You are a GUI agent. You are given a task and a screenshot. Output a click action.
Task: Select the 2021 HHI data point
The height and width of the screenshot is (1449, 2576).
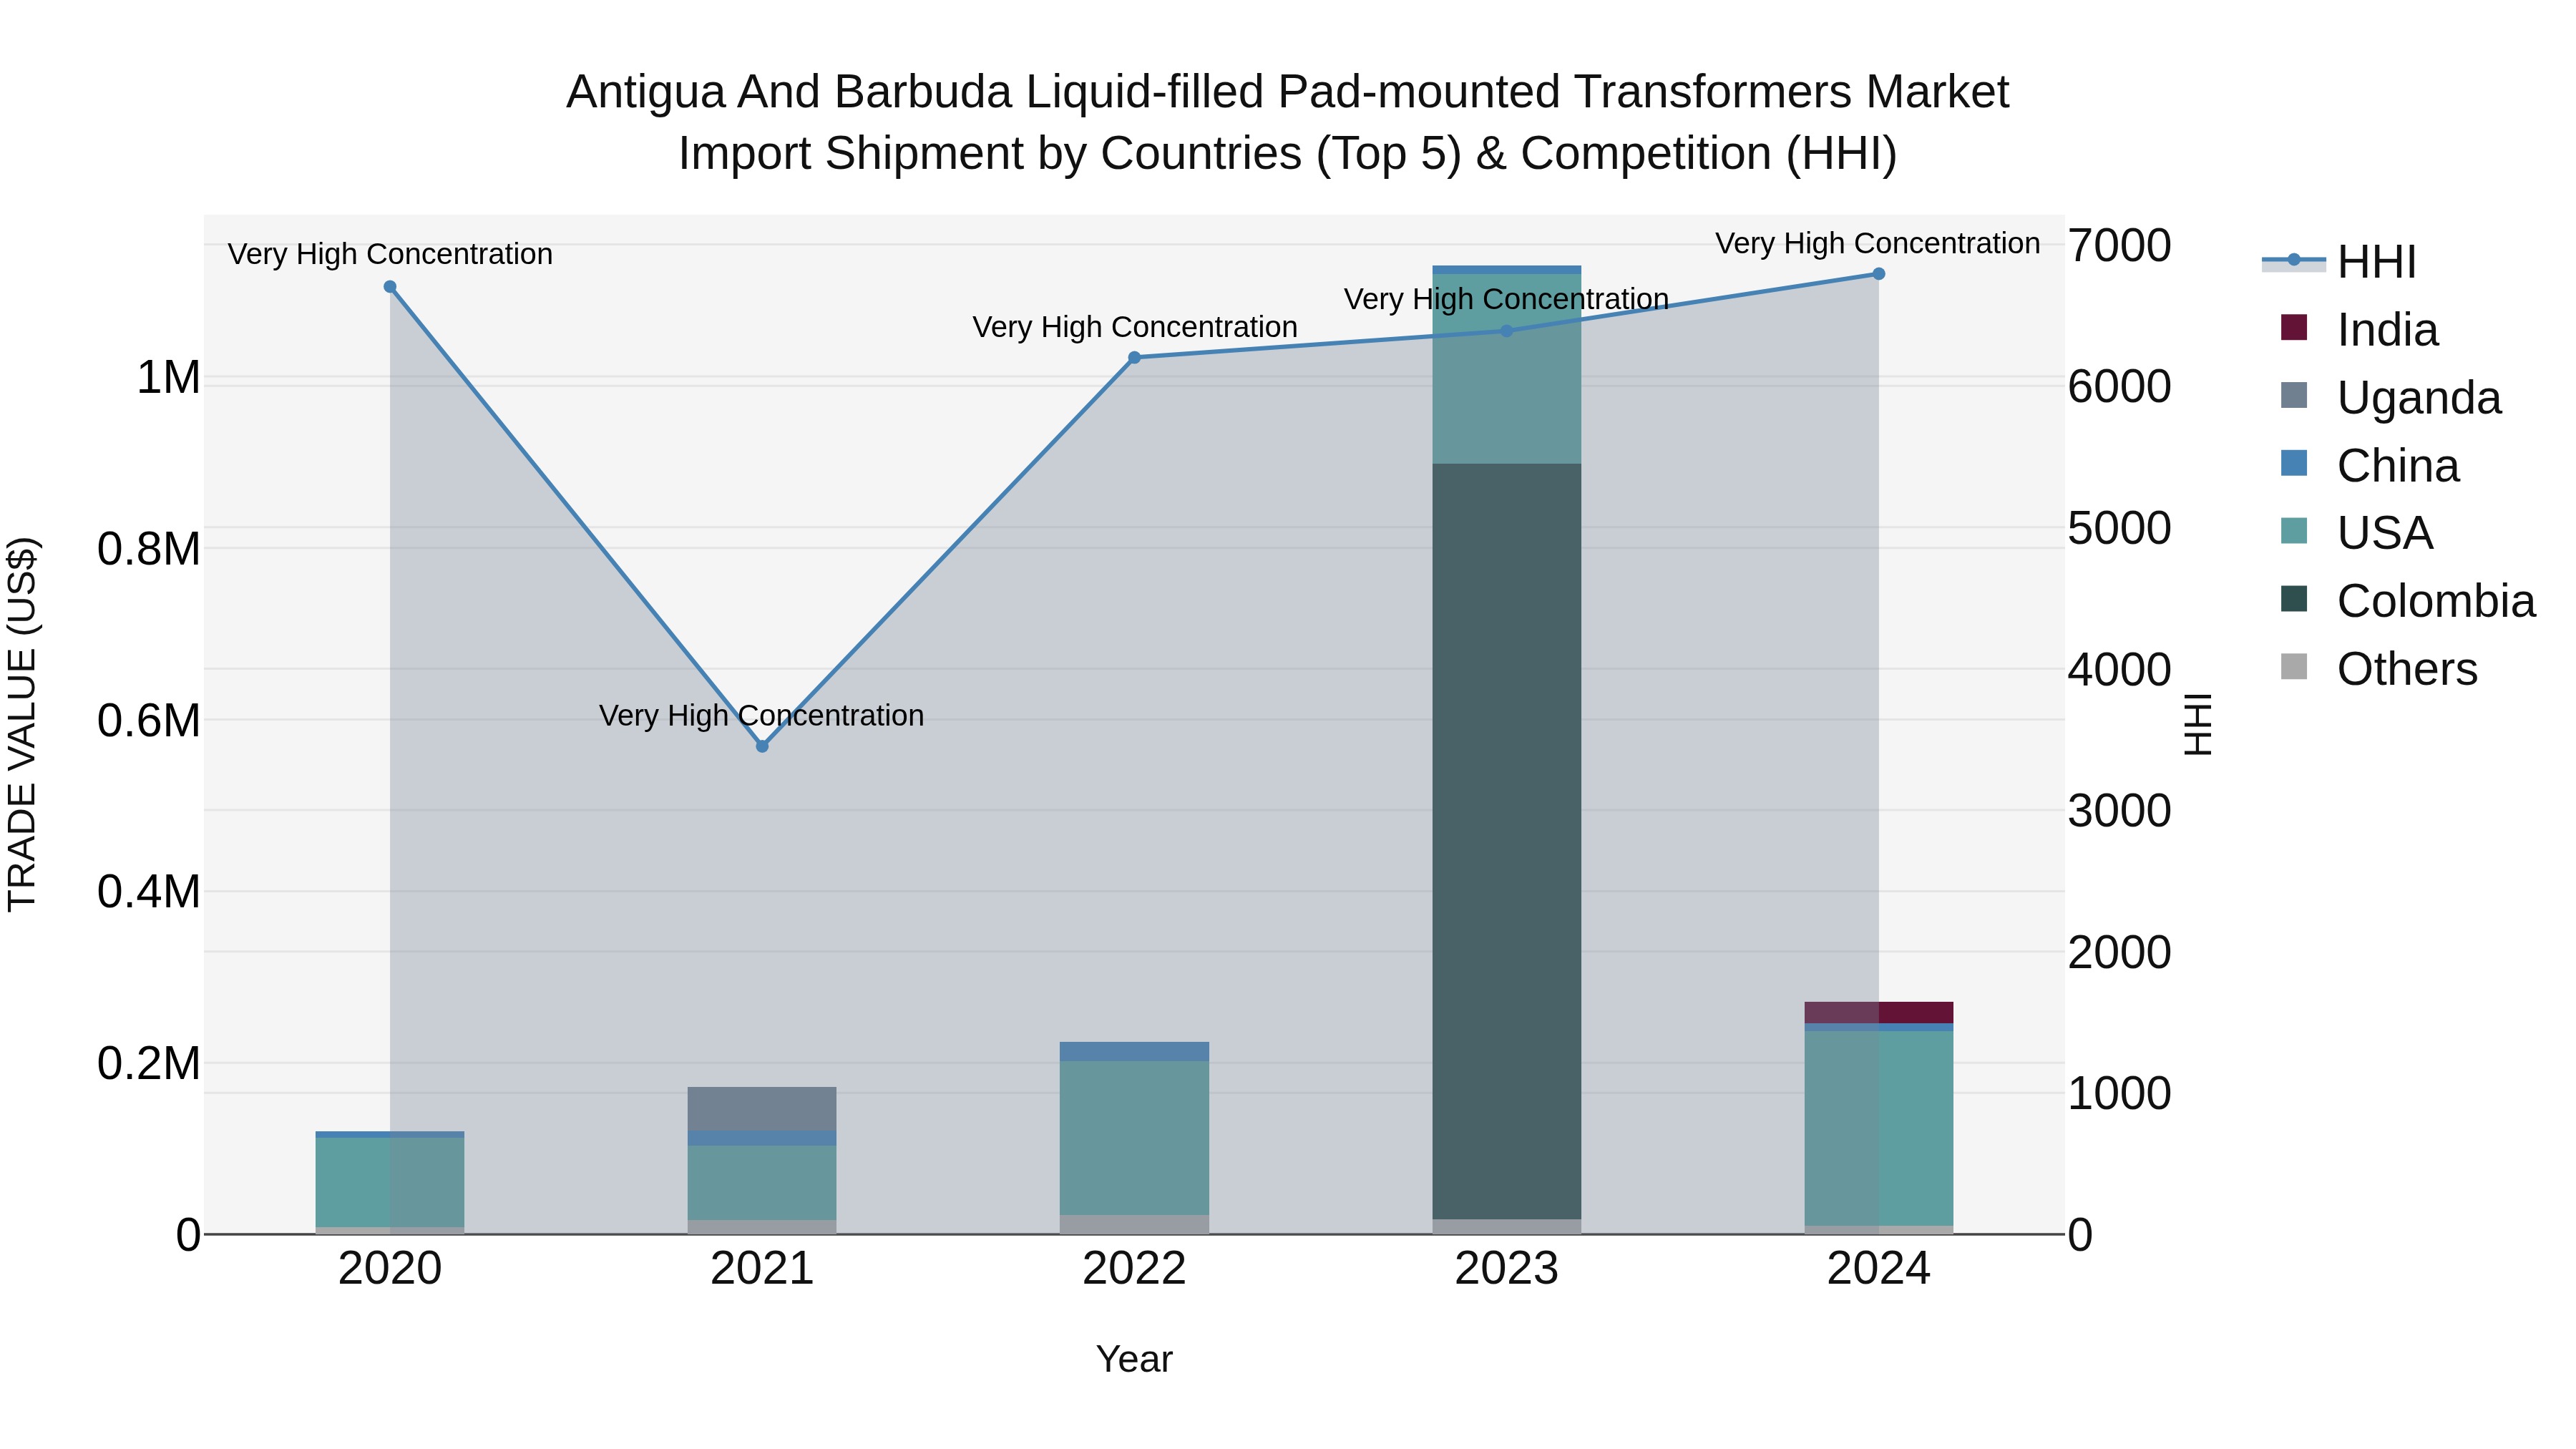762,746
